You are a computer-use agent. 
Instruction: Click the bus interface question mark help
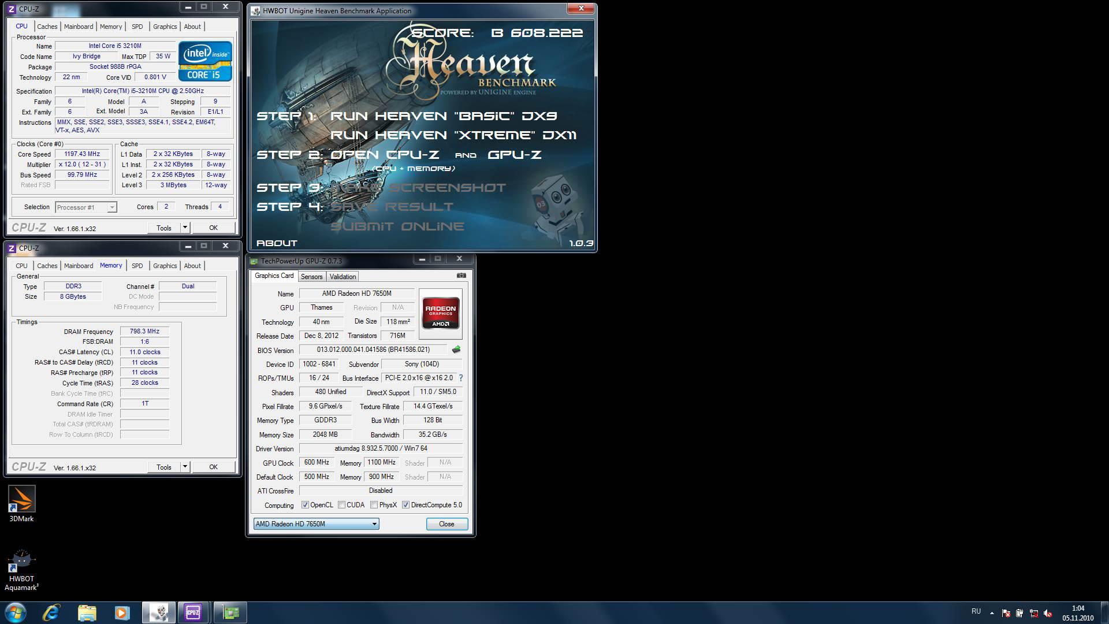coord(460,378)
